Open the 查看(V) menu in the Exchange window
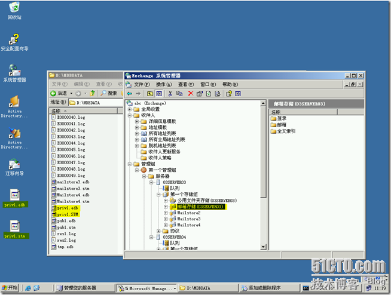The image size is (391, 295). coord(186,84)
